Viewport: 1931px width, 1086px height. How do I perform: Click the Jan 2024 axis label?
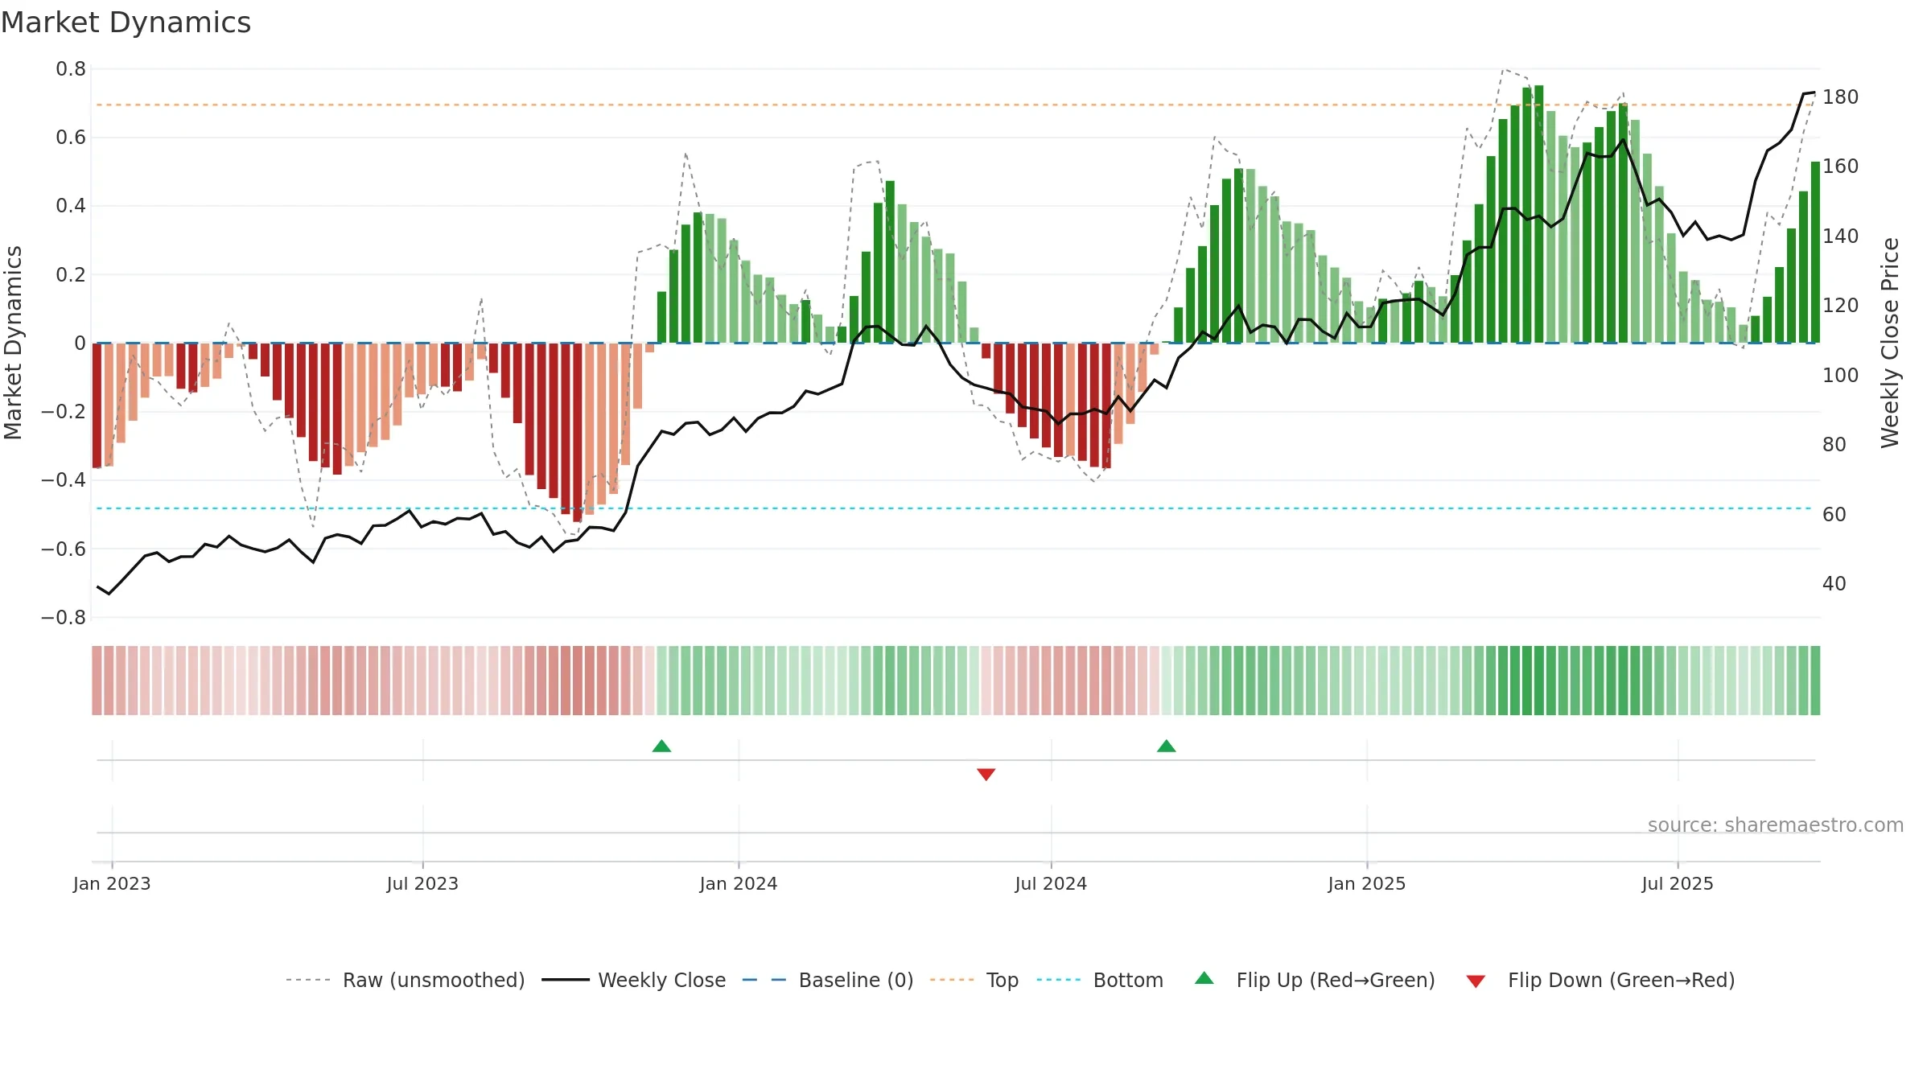point(739,883)
